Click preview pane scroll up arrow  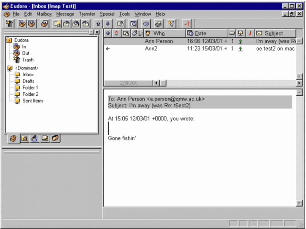tap(299, 93)
